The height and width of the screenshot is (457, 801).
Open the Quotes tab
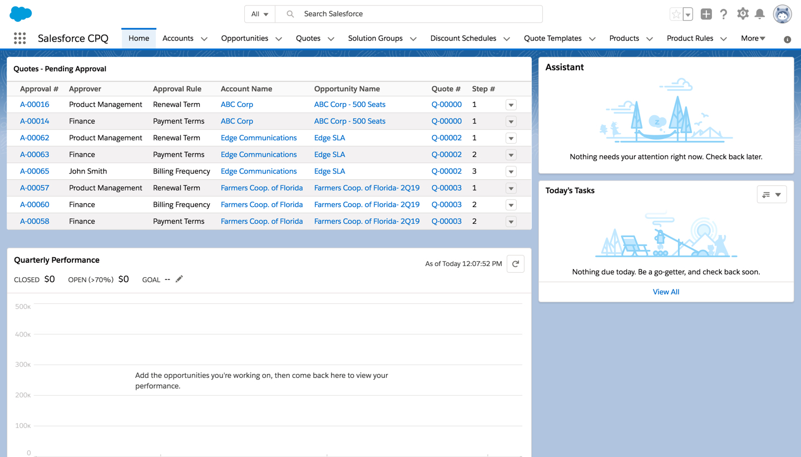click(308, 38)
